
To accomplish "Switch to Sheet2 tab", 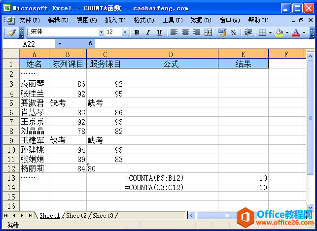I will click(76, 216).
